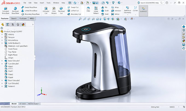Select the Shell tool
This screenshot has height=111, width=186.
point(105,14)
